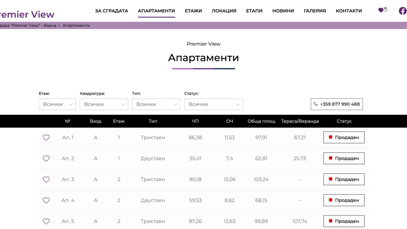Open the Квадратура filter dropdown

[104, 104]
